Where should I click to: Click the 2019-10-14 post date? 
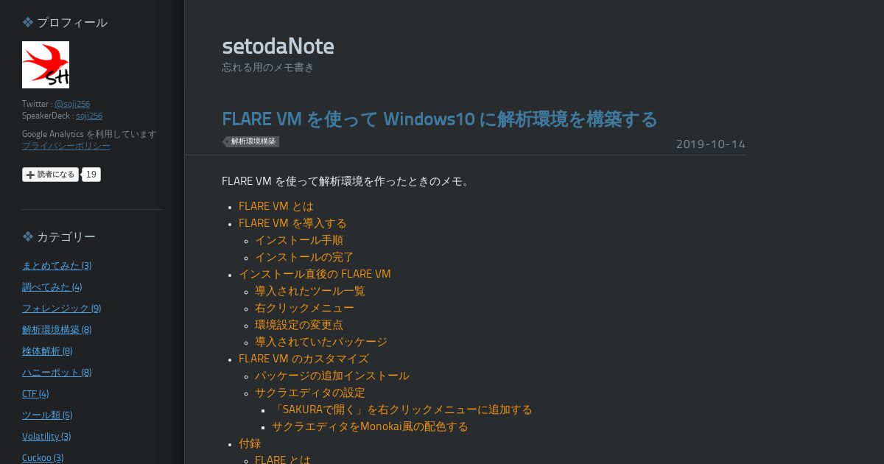pos(711,144)
